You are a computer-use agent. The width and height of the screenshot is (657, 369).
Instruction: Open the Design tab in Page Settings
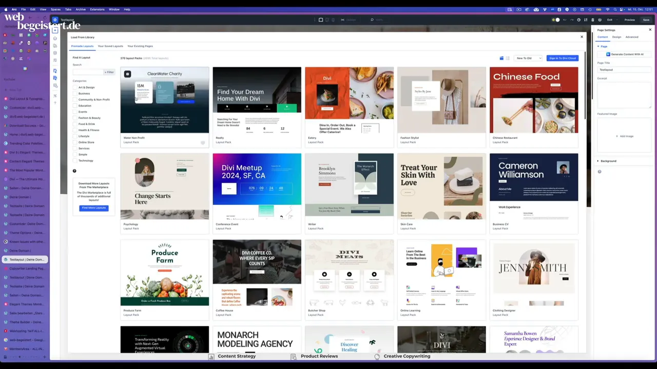tap(616, 37)
